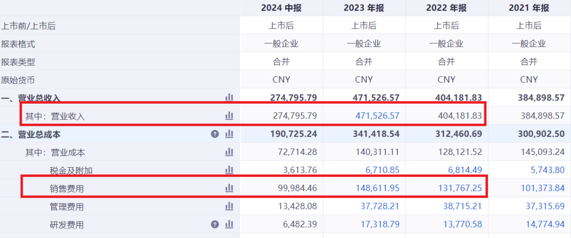The width and height of the screenshot is (571, 238).
Task: Open 2022 研发费用 value 13,770.58
Action: click(x=462, y=224)
